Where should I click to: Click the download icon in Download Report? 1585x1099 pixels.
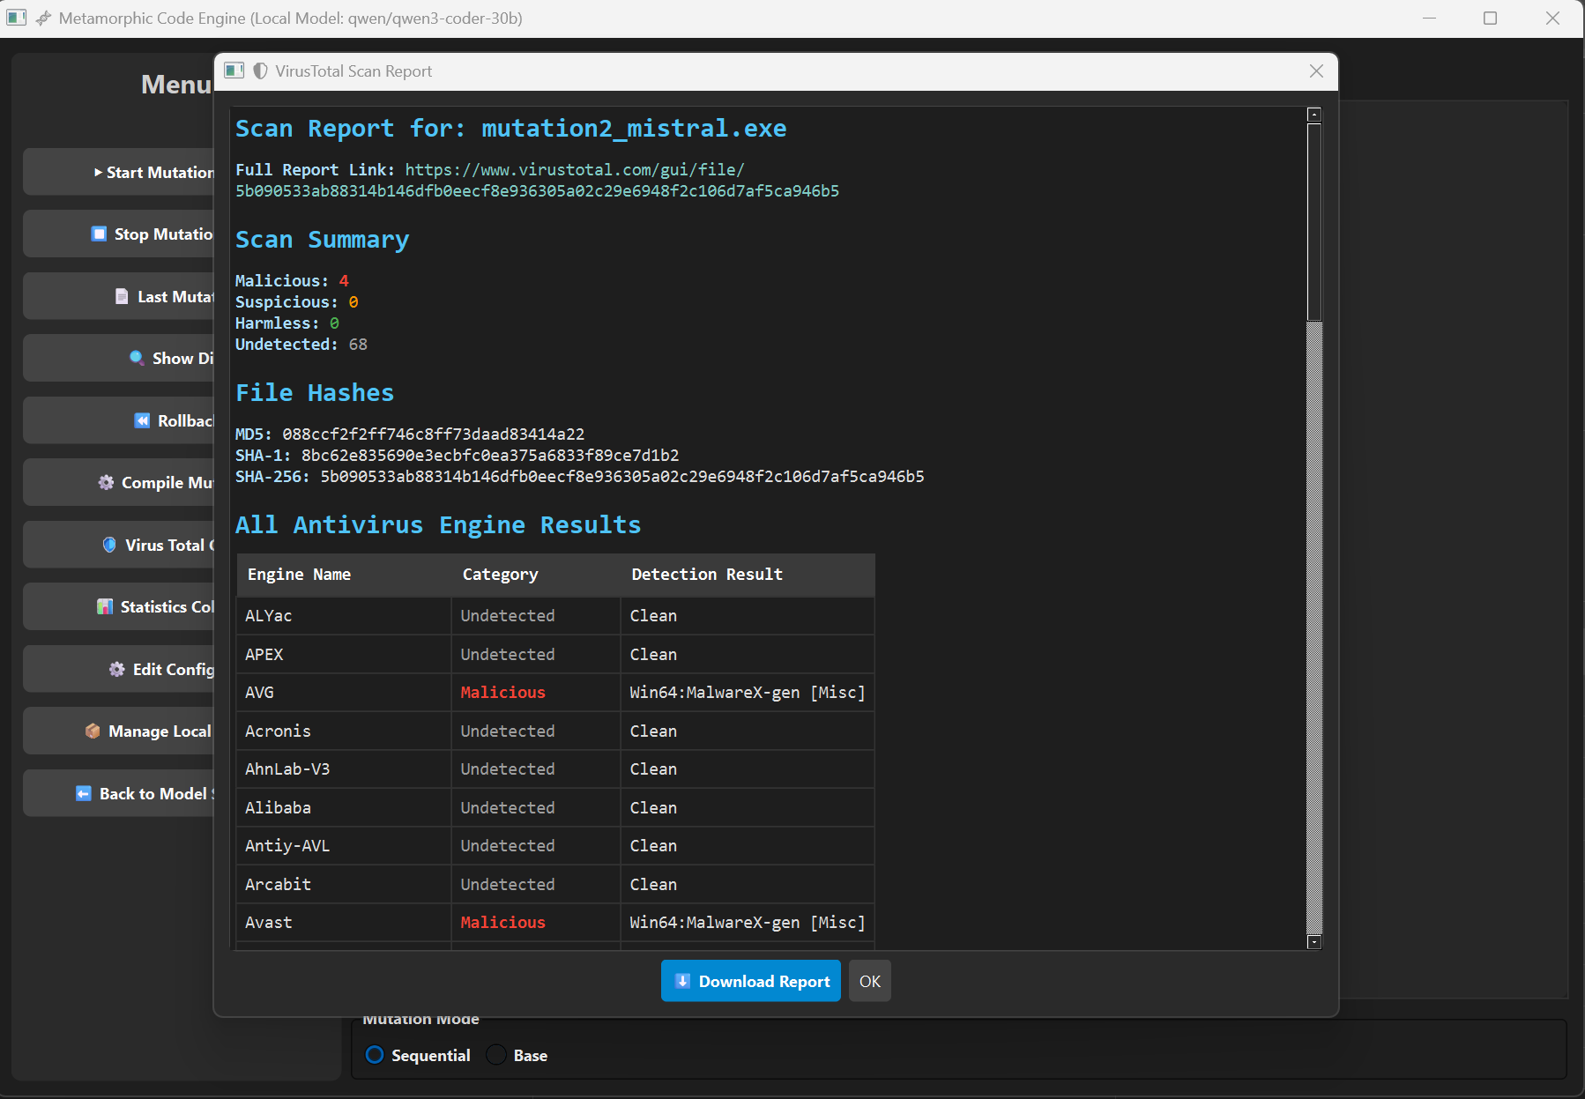682,982
